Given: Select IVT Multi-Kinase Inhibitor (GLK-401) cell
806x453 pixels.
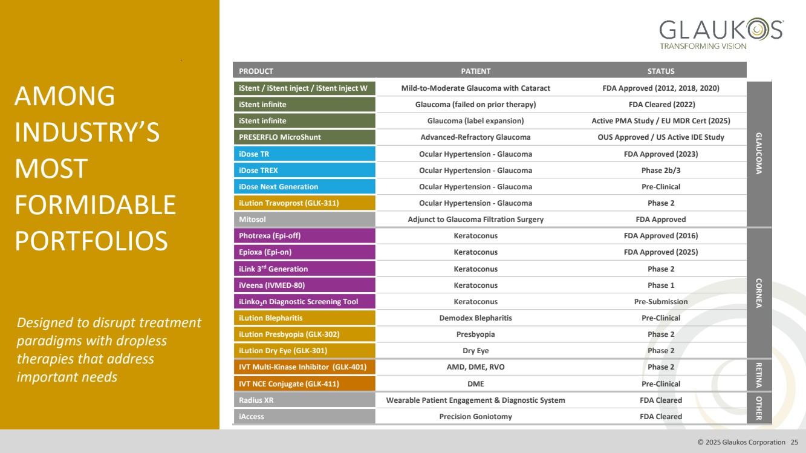Looking at the screenshot, I should pos(304,367).
